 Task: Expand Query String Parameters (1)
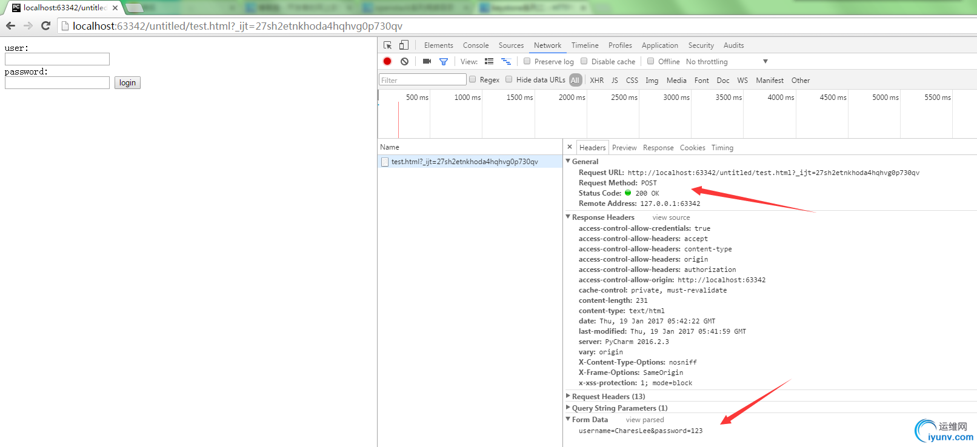569,408
